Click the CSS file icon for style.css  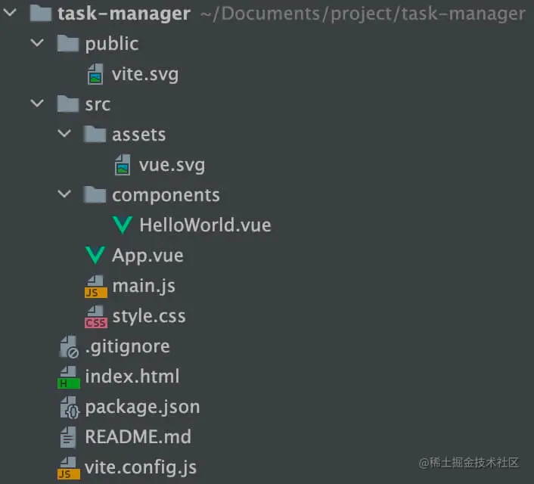pos(96,317)
